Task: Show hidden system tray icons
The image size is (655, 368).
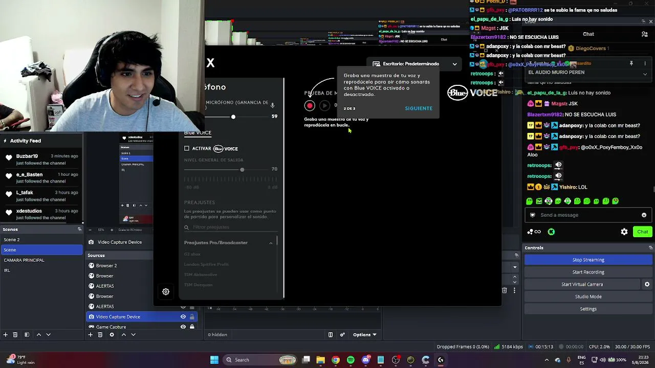Action: (x=547, y=360)
